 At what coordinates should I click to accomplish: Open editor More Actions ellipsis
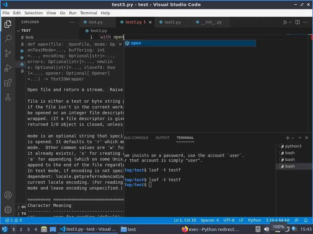(x=305, y=22)
